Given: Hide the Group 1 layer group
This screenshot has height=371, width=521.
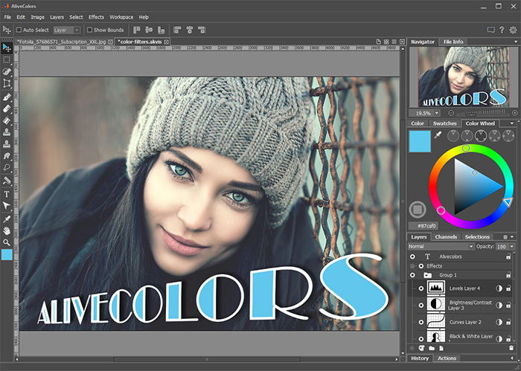Looking at the screenshot, I should click(412, 275).
